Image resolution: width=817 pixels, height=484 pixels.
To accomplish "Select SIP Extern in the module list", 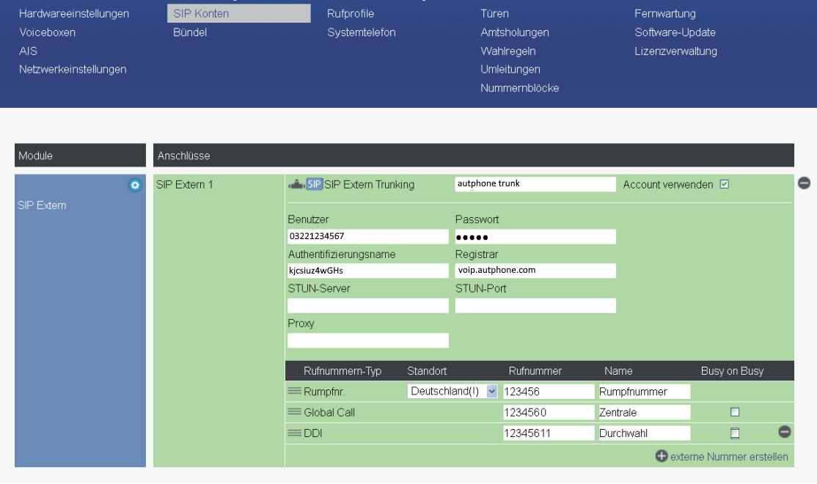I will coord(42,205).
